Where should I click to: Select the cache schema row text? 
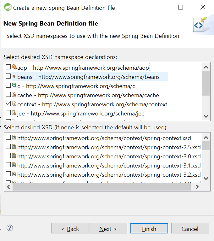coord(88,95)
